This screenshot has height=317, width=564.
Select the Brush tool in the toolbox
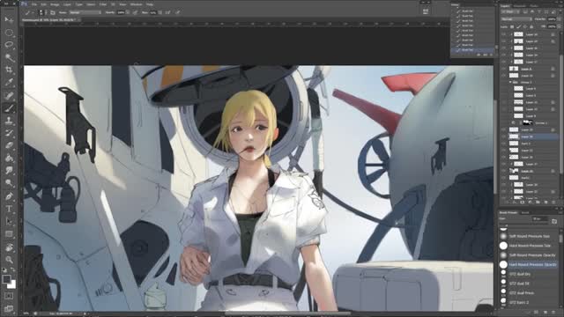(x=9, y=107)
